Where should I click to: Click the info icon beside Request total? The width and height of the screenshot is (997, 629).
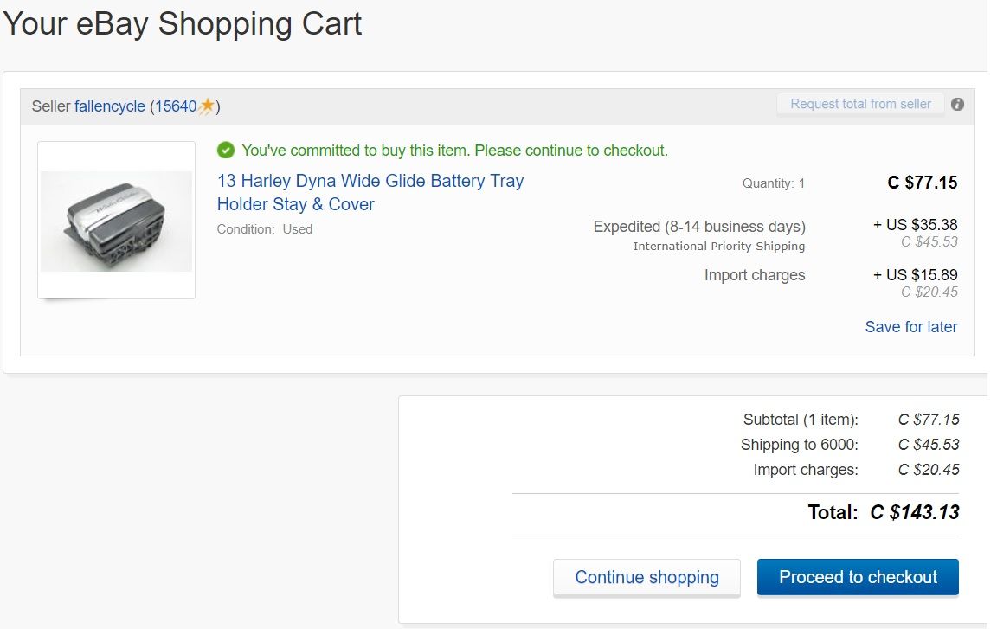point(957,105)
